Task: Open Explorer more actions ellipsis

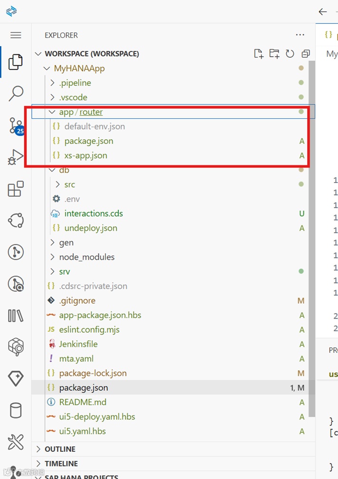Action: click(300, 35)
